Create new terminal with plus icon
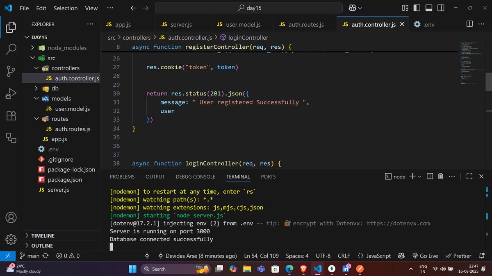 point(412,176)
